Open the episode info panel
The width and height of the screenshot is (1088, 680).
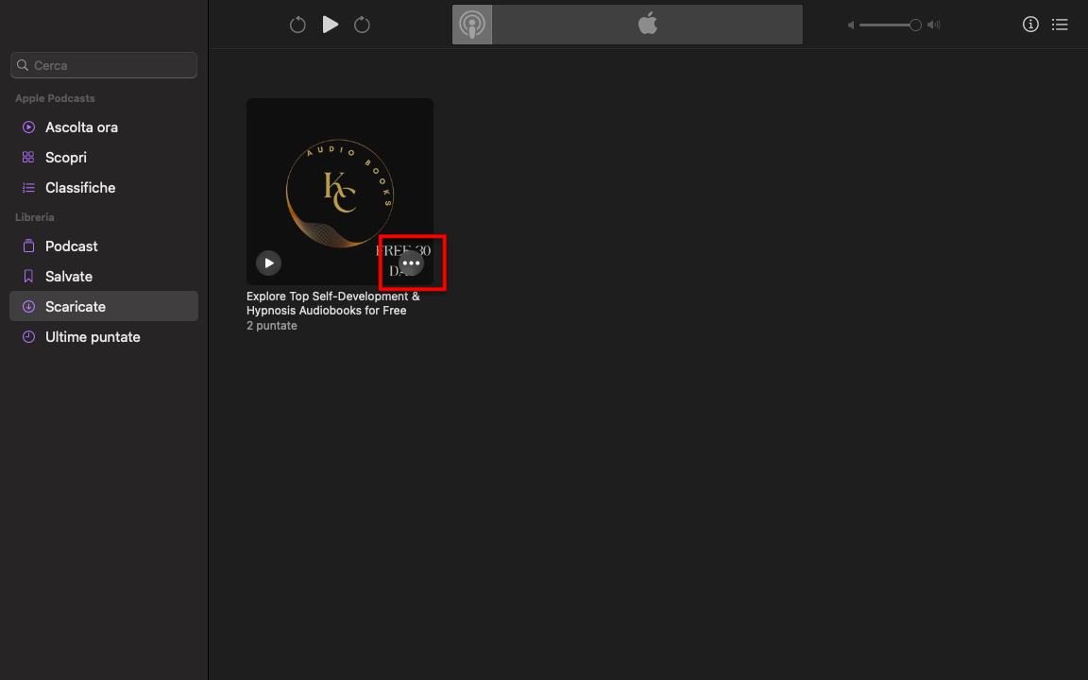(x=1030, y=25)
